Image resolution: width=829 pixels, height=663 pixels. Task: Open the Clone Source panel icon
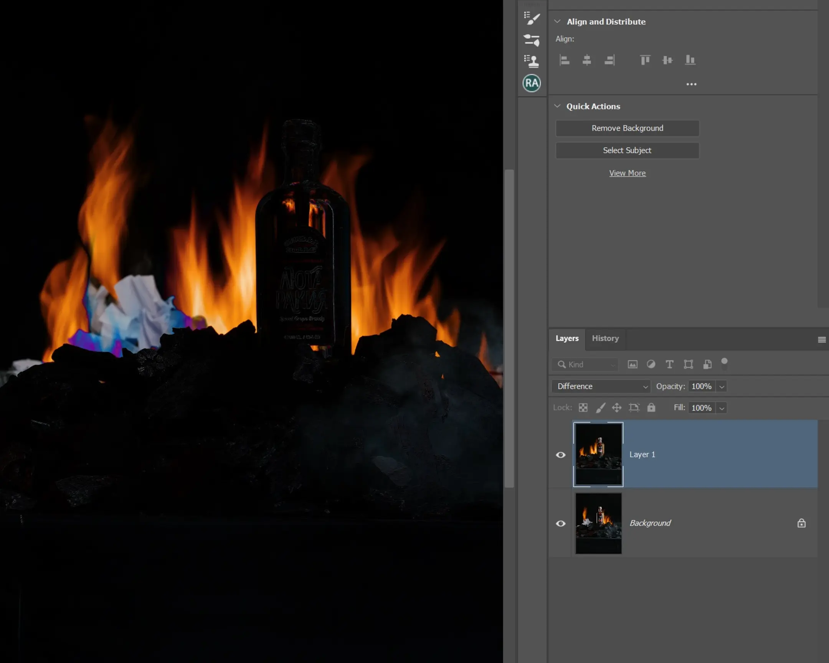[x=532, y=61]
